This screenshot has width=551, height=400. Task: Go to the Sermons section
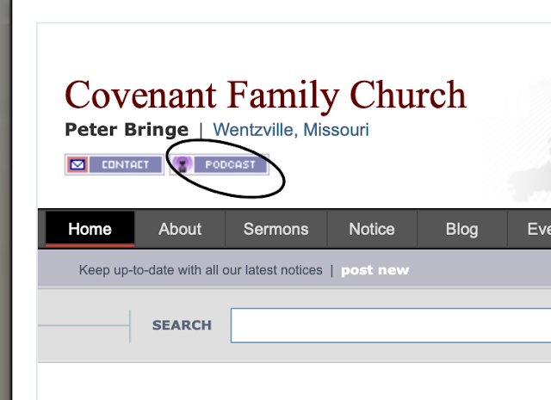[x=275, y=229]
